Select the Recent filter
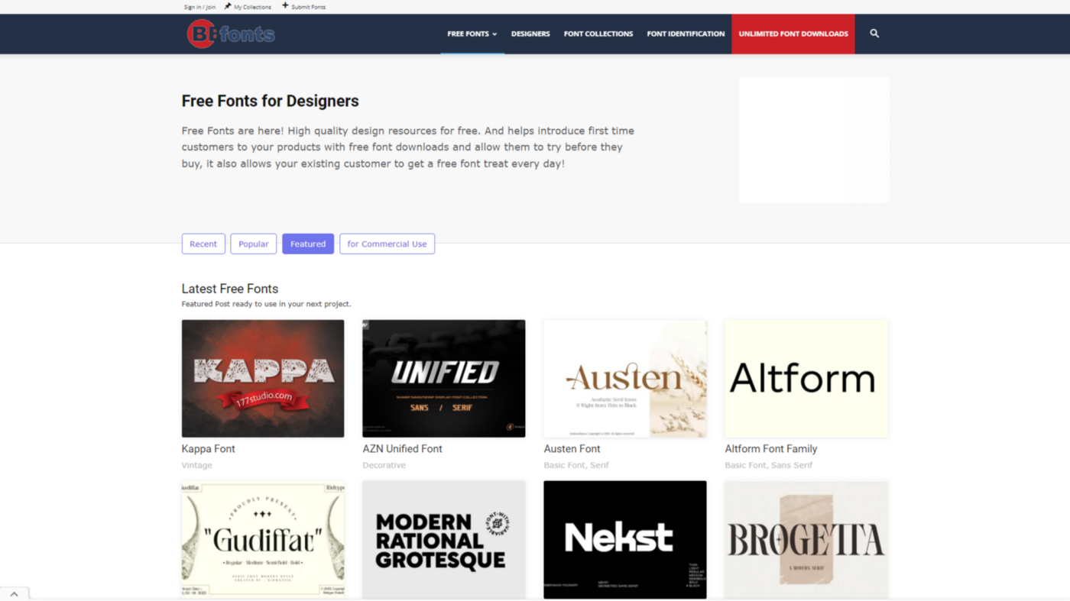The width and height of the screenshot is (1070, 601). (x=203, y=243)
